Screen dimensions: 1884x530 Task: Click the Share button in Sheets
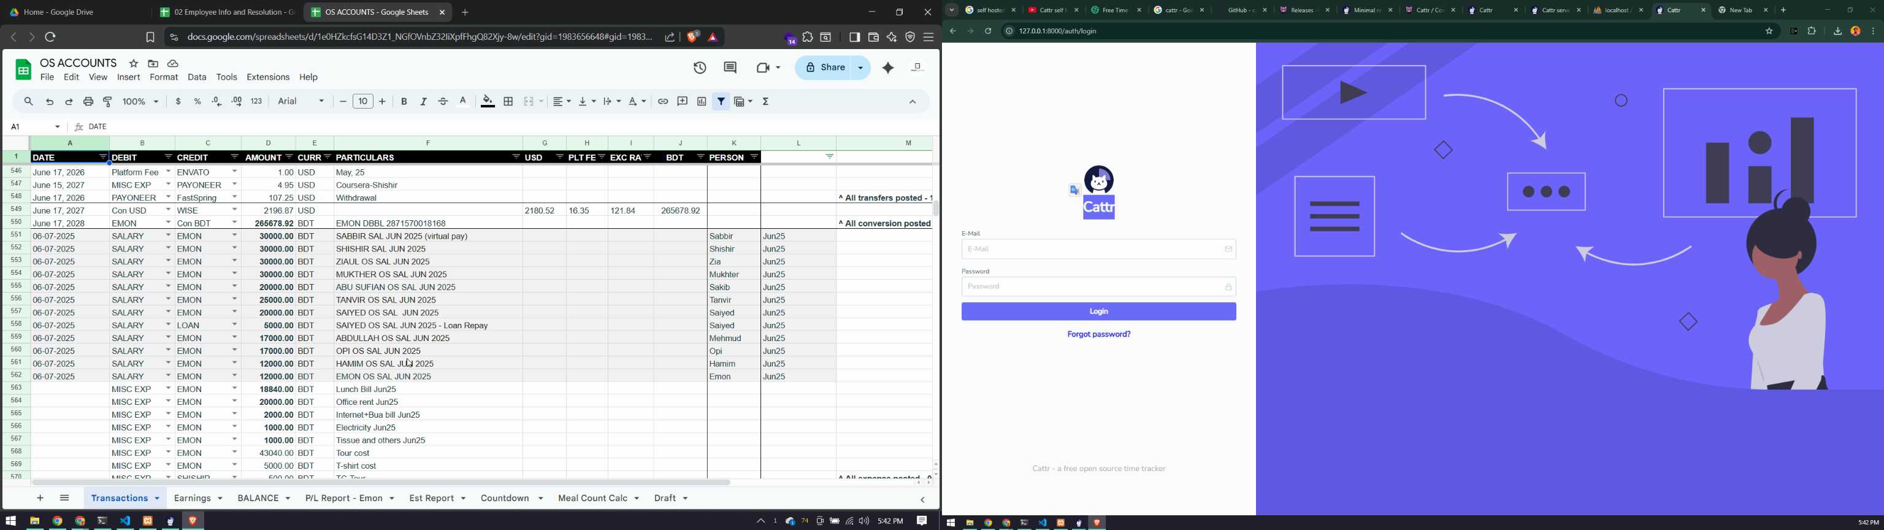click(825, 68)
